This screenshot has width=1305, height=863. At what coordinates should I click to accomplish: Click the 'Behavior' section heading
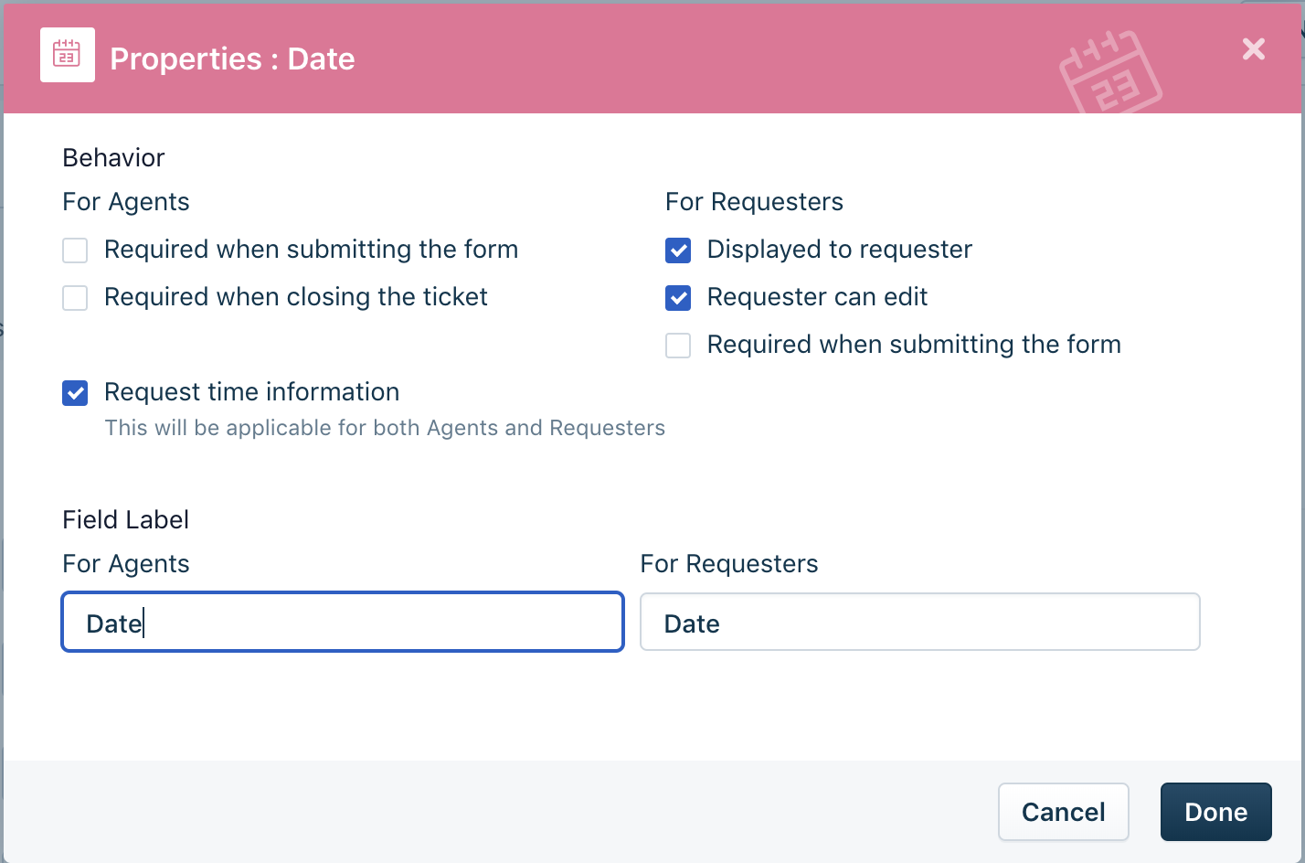coord(113,158)
